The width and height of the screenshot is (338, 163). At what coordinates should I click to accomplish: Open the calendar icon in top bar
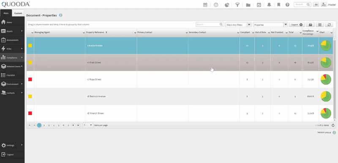pyautogui.click(x=205, y=5)
